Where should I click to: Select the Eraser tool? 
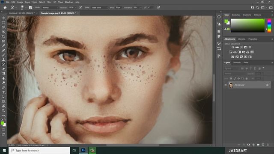[x=3, y=69]
